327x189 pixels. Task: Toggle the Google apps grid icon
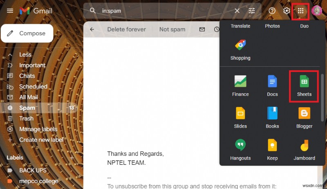(300, 11)
